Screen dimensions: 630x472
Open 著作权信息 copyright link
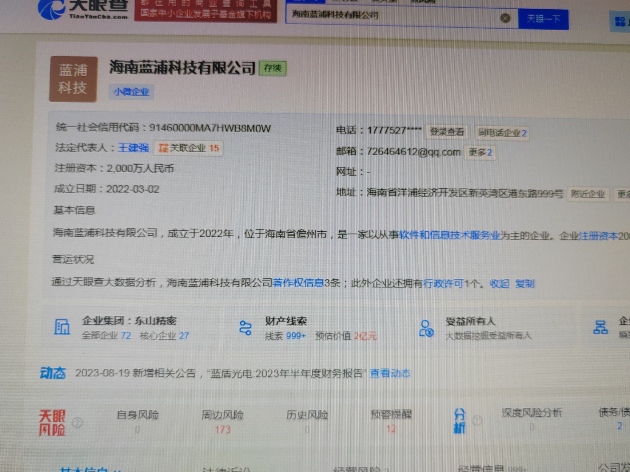click(298, 282)
